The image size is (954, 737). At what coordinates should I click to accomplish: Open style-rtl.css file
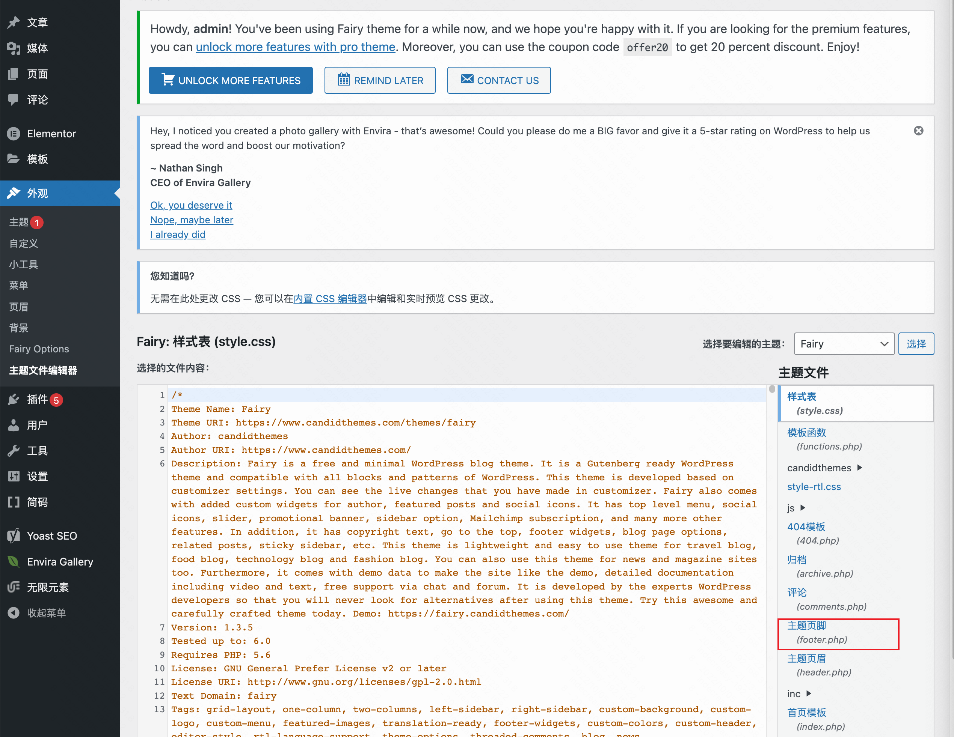pyautogui.click(x=814, y=487)
